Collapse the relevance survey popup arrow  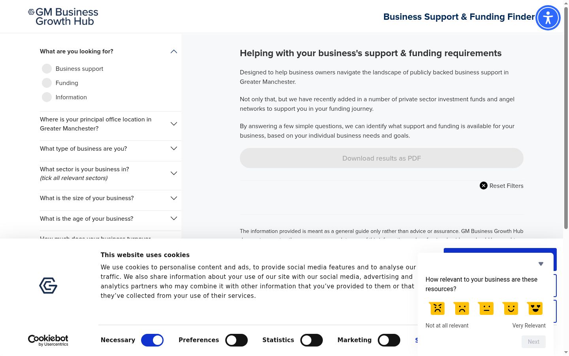541,264
